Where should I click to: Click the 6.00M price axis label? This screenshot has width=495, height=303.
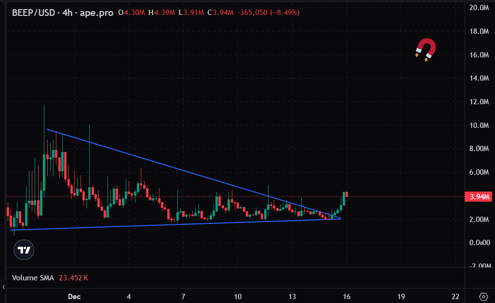pos(479,172)
